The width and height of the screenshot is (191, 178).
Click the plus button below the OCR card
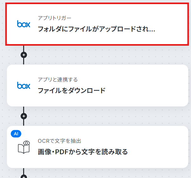point(24,176)
